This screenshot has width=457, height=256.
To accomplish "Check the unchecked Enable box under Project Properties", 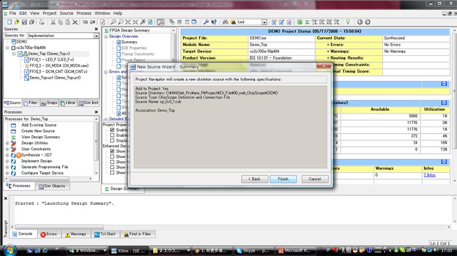I will coord(112,135).
